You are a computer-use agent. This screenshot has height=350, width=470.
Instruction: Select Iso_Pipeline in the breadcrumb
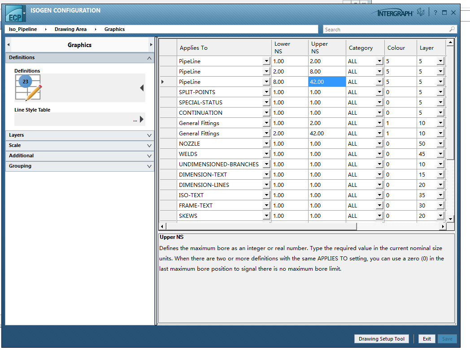(x=23, y=29)
